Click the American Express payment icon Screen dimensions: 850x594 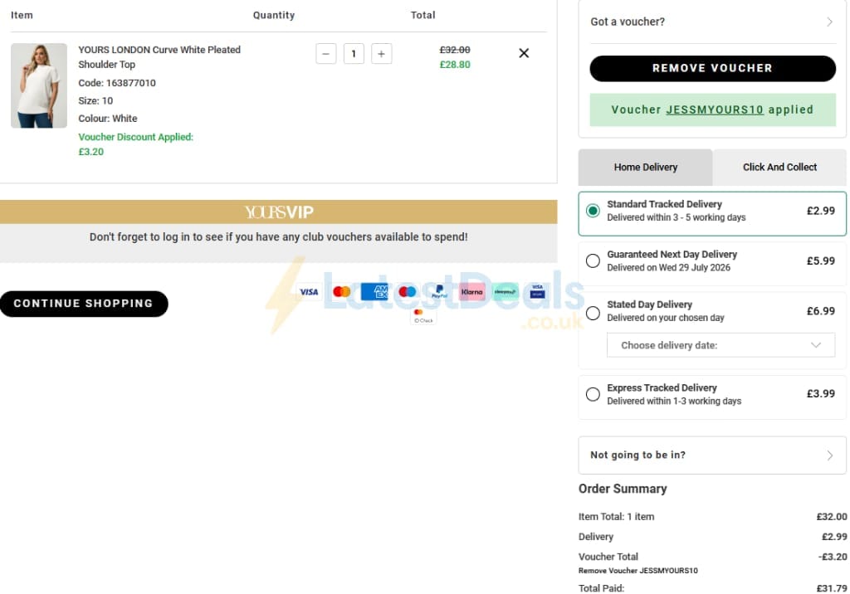click(x=374, y=292)
